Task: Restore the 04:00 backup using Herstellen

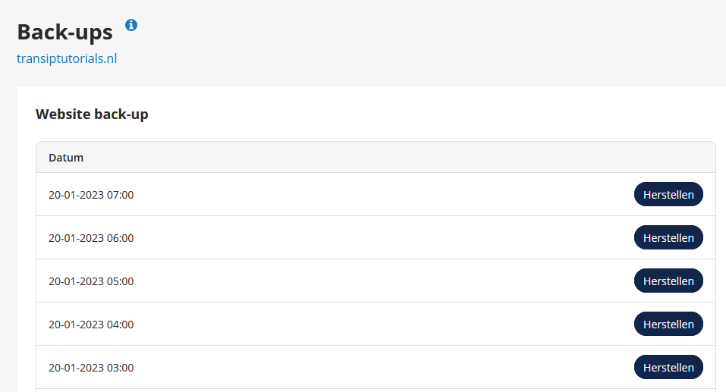Action: point(668,324)
